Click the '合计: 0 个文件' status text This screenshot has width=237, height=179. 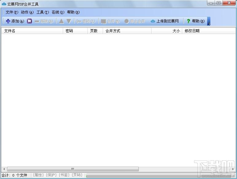[x=14, y=175]
